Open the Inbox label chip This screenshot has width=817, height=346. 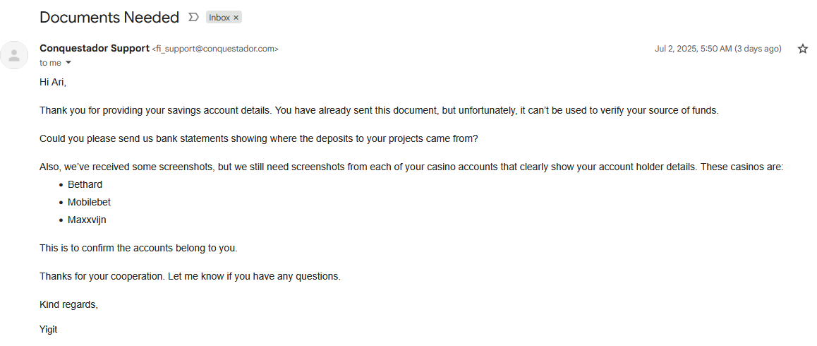[219, 18]
